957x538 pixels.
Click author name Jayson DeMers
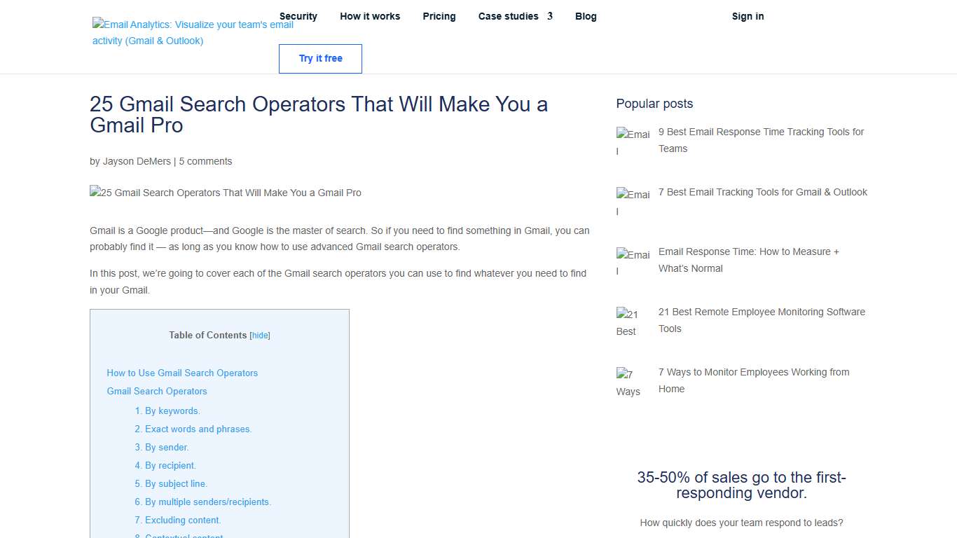tap(137, 161)
